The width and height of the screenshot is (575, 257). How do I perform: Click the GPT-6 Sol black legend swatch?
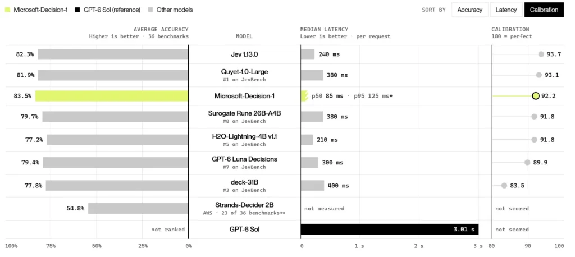pyautogui.click(x=77, y=10)
